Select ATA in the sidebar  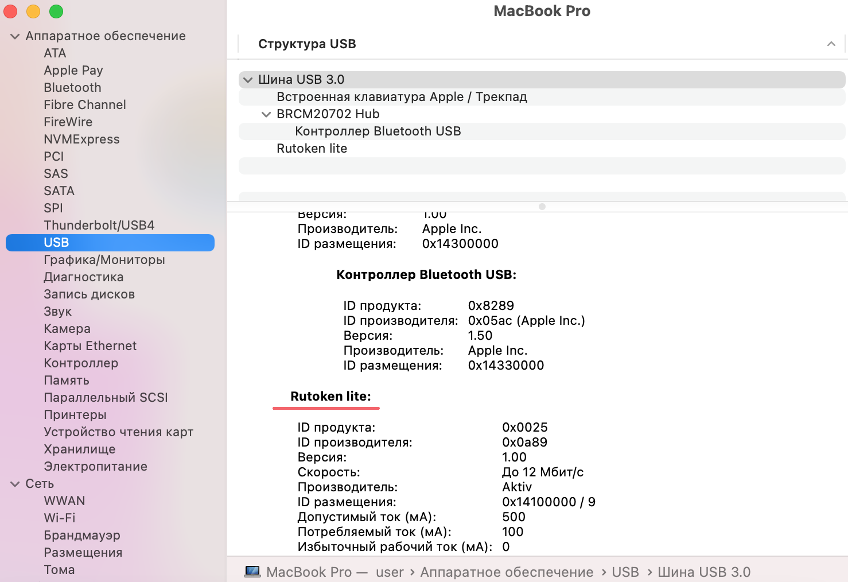pos(55,53)
